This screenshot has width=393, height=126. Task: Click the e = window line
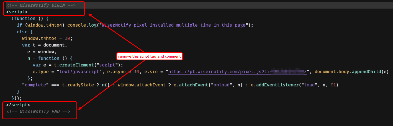pos(42,52)
